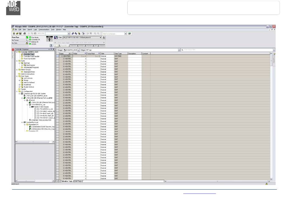Click the Cut scissors toolbar icon
Screen dimensions: 290x199
29,33
